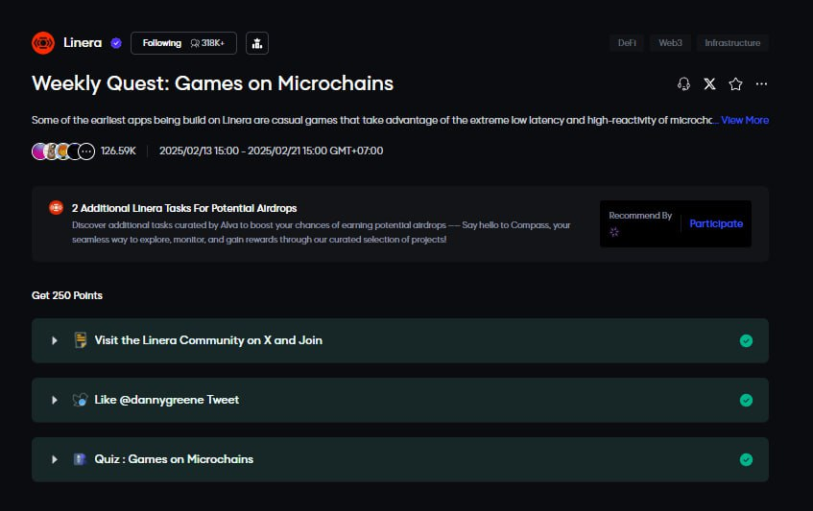Click the Participate link
The height and width of the screenshot is (511, 813).
pos(716,223)
